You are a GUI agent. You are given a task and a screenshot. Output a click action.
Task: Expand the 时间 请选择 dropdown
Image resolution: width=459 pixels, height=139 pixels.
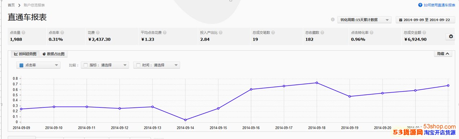click(x=156, y=65)
